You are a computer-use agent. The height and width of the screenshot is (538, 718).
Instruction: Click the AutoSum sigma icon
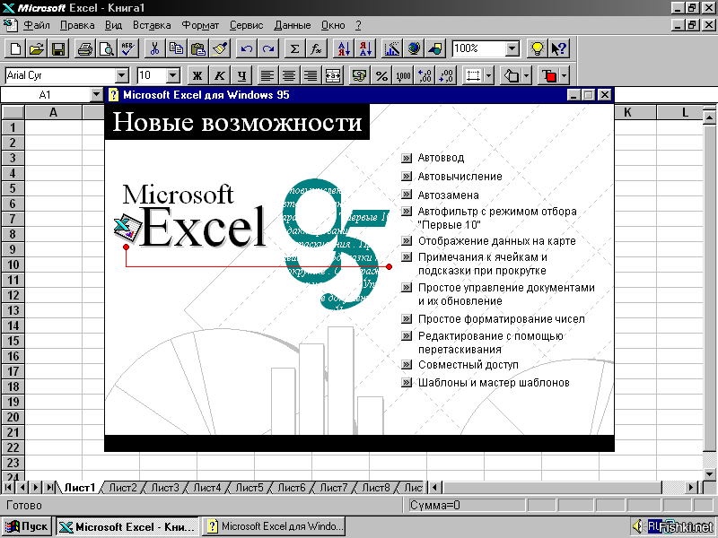294,48
